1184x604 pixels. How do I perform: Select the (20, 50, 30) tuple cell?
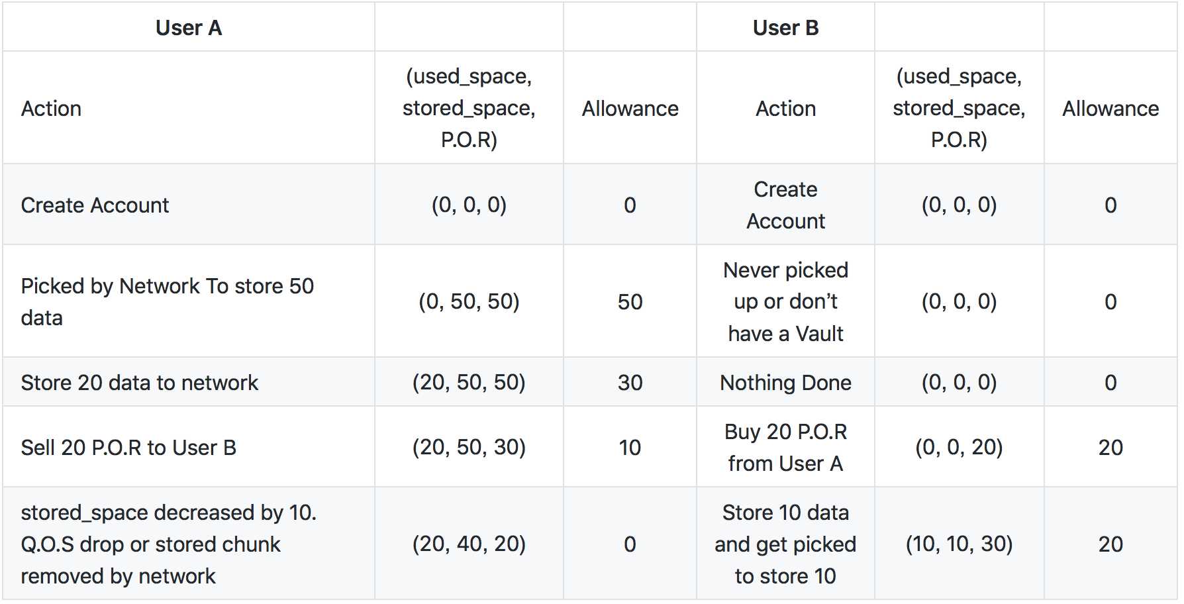469,447
